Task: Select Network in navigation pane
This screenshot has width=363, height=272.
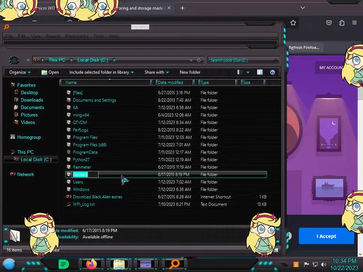Action: pos(26,174)
